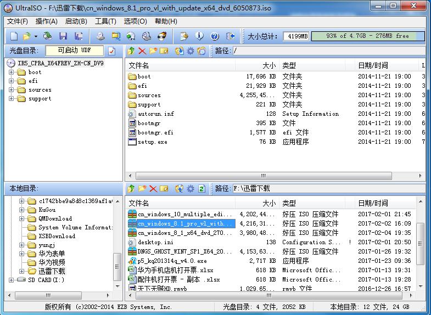
Task: Click the Extract icon in ISO pane toolbar
Action: click(180, 51)
